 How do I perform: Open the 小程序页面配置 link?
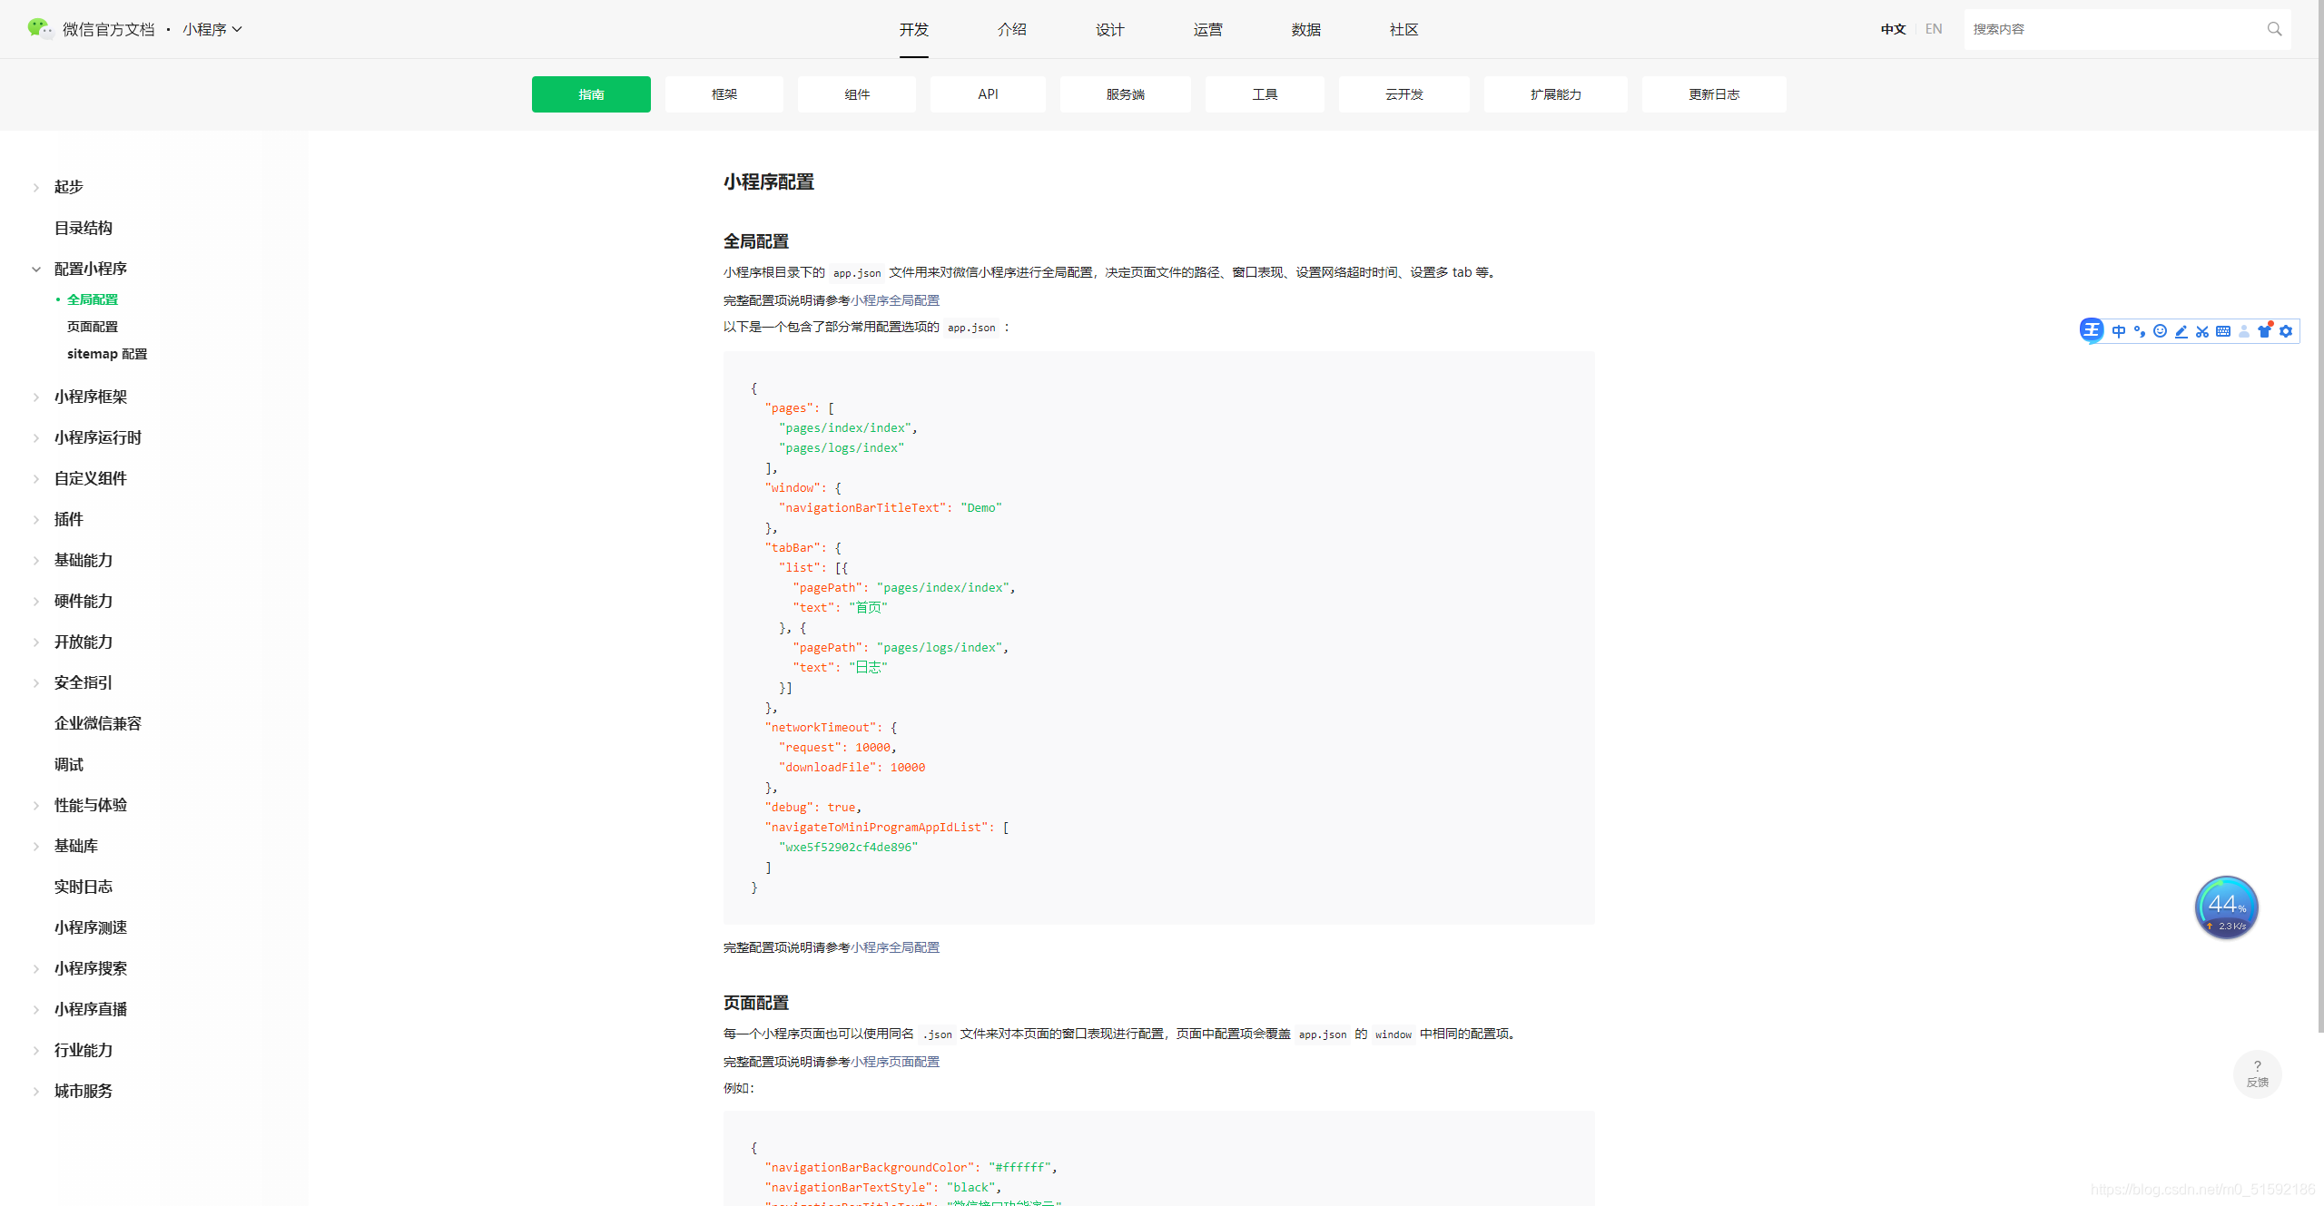click(x=895, y=1062)
